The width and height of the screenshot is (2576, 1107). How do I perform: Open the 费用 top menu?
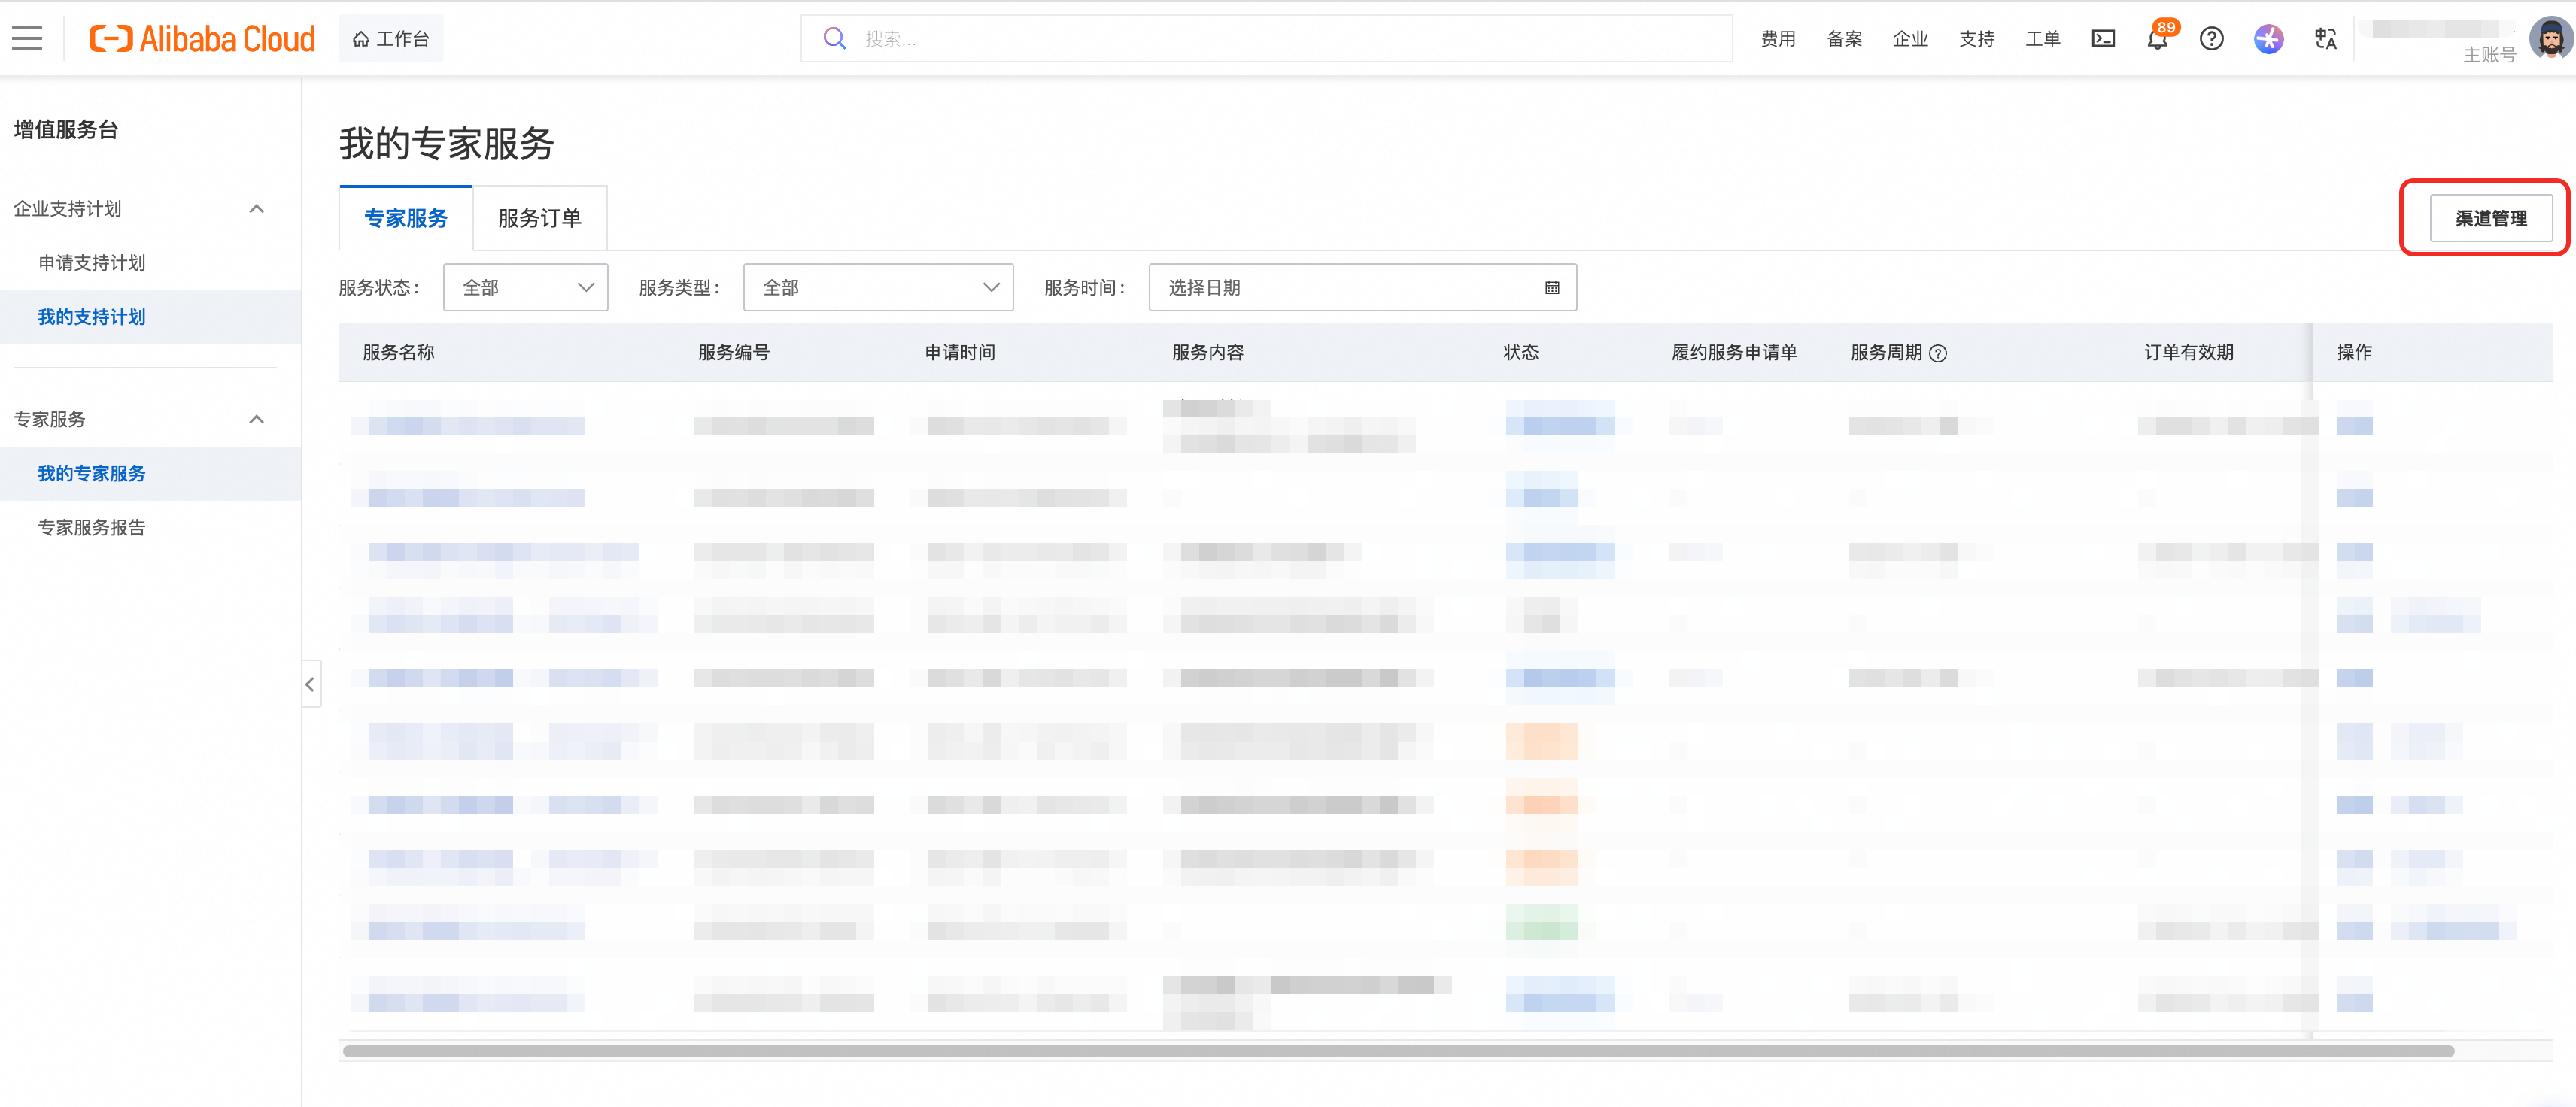tap(1778, 38)
